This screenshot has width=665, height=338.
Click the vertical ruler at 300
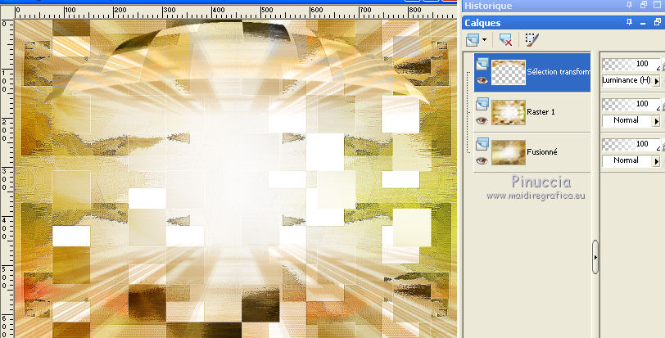pos(4,178)
